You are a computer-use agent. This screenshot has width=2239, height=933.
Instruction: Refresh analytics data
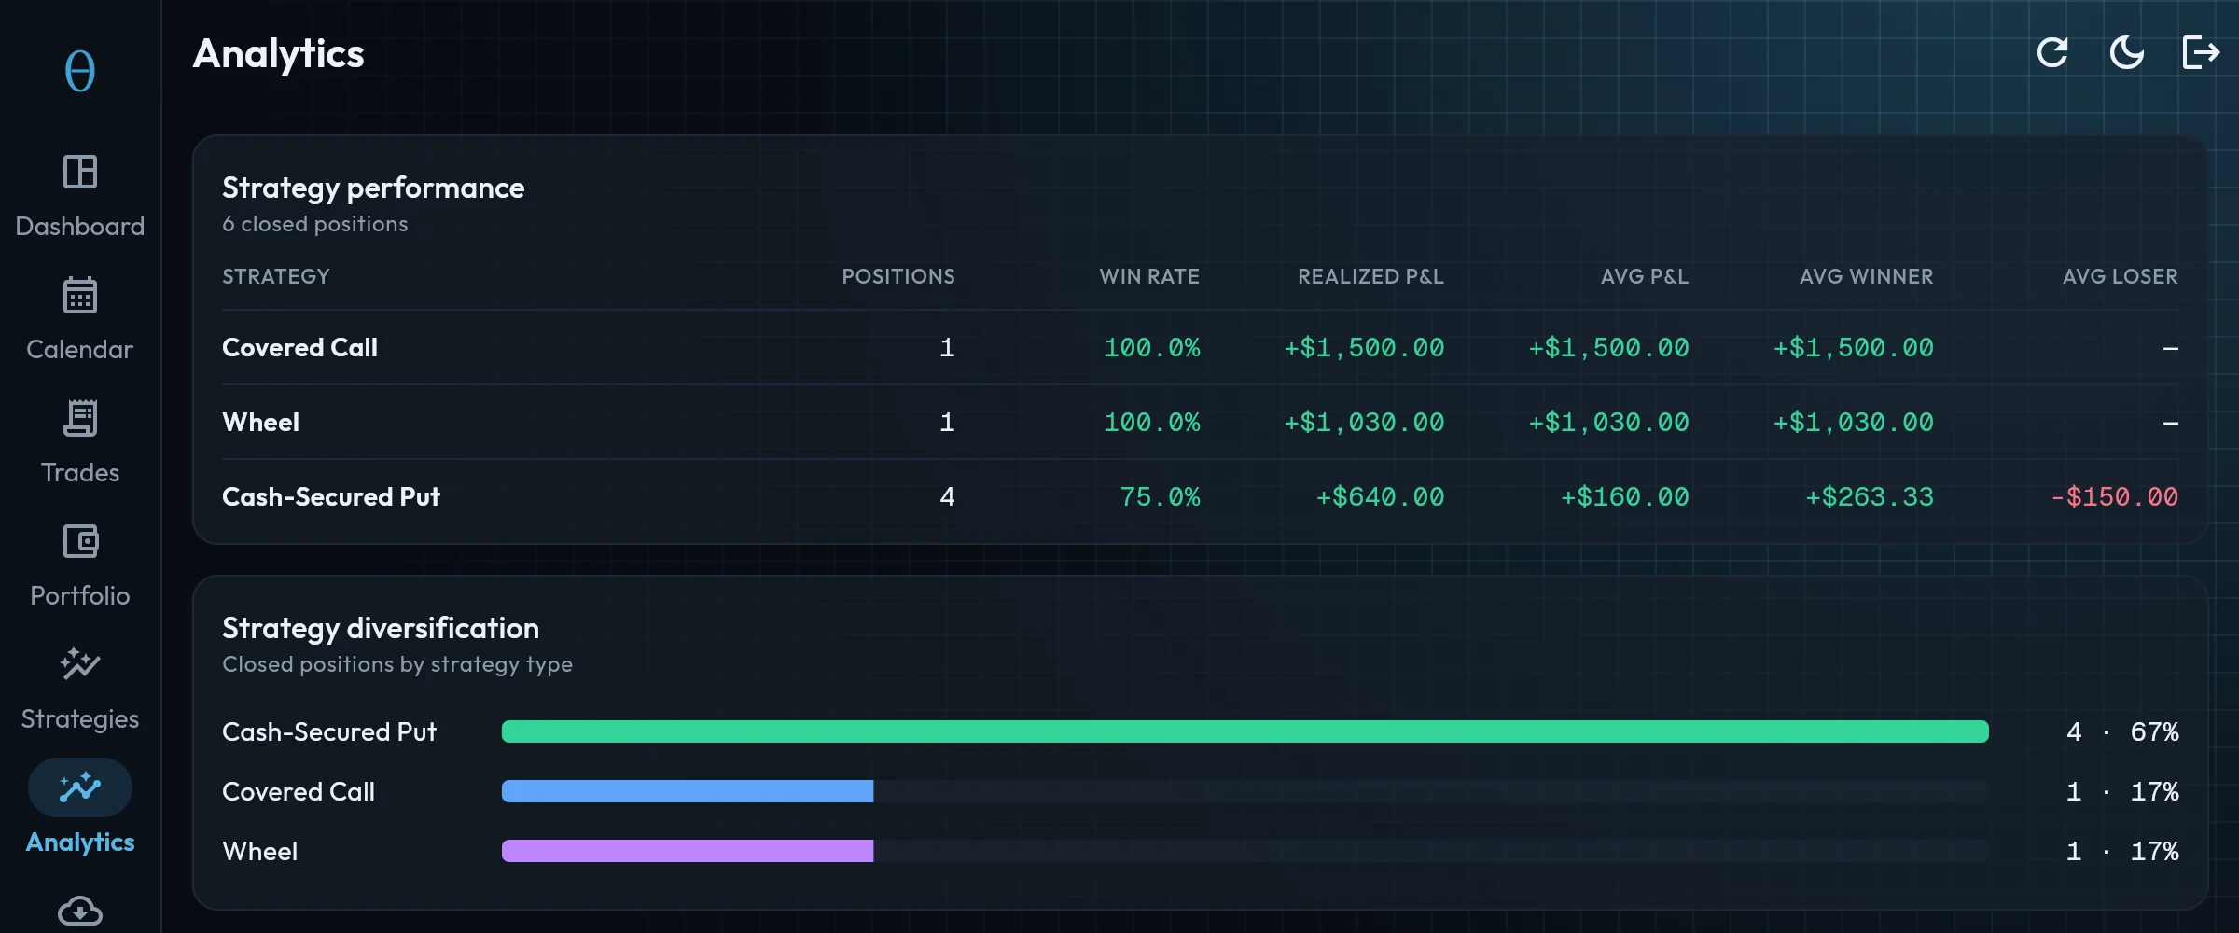(x=2052, y=52)
